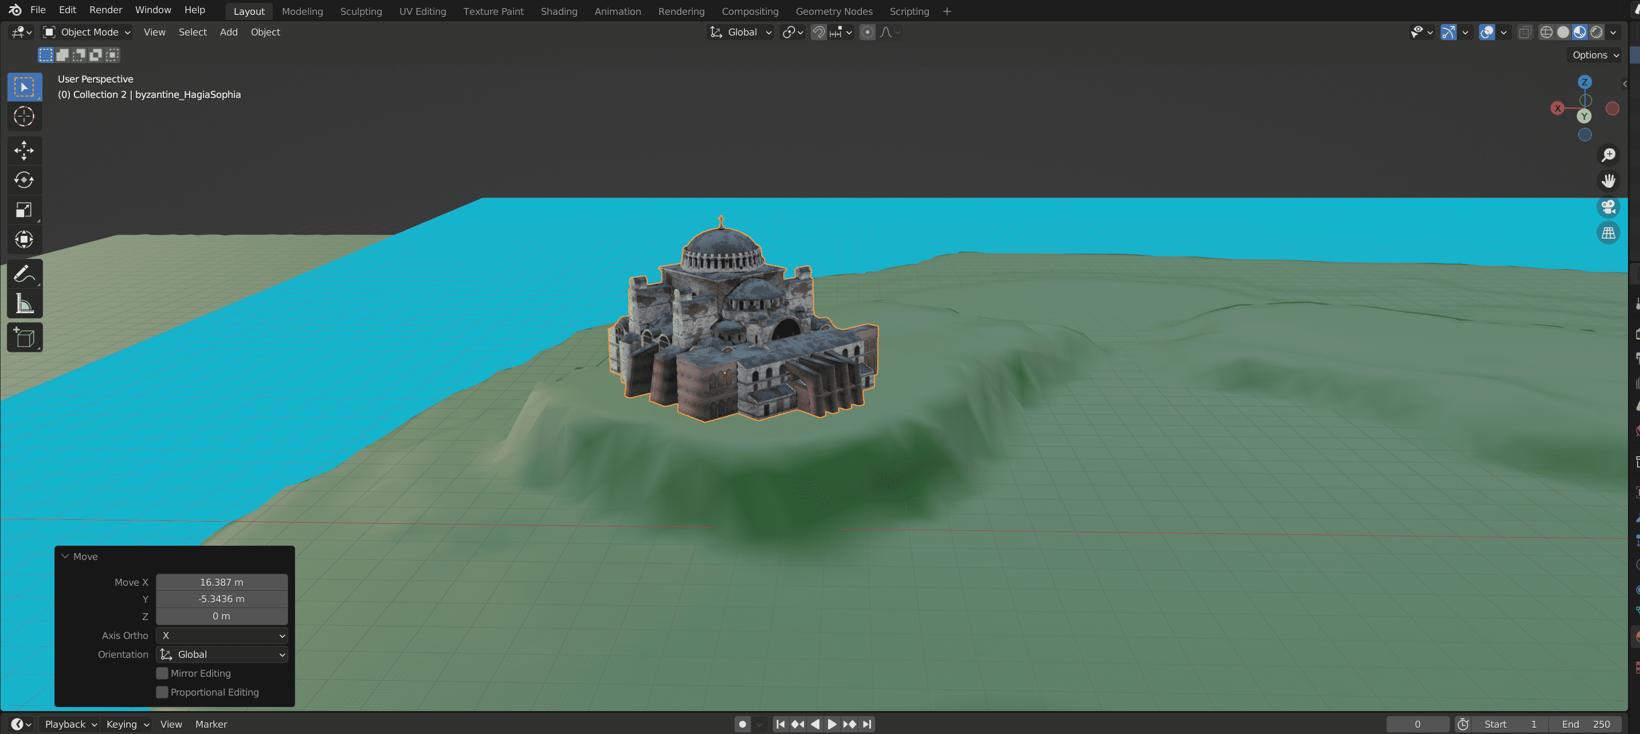Switch to material preview shading

1579,33
